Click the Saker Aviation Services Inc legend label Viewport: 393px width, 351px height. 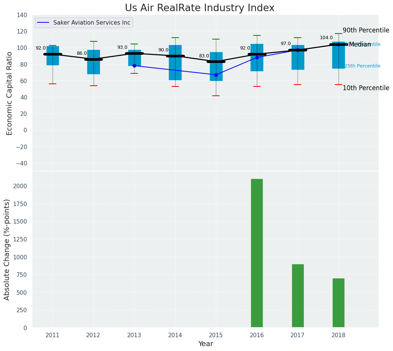click(92, 23)
